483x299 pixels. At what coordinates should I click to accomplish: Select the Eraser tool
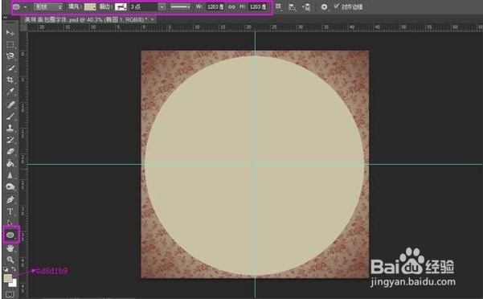coord(10,151)
